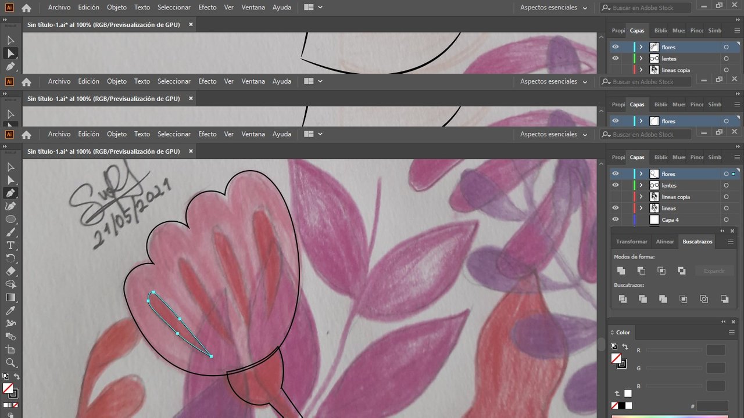Select the Ellipse tool
Image resolution: width=744 pixels, height=418 pixels.
10,219
